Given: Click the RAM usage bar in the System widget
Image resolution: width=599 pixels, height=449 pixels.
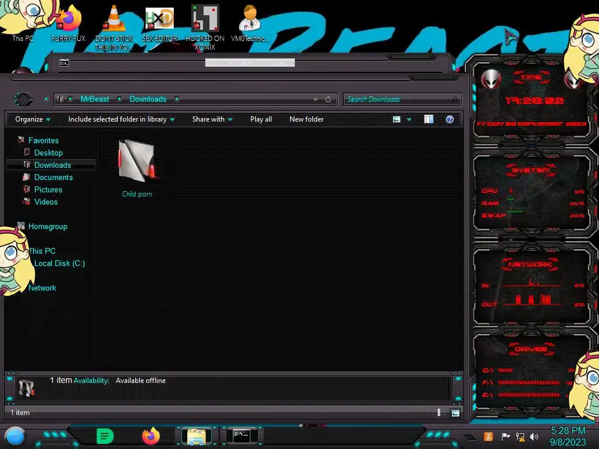Looking at the screenshot, I should (x=511, y=199).
